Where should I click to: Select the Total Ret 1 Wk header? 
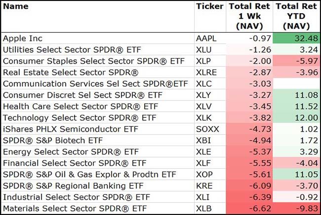tap(250, 16)
